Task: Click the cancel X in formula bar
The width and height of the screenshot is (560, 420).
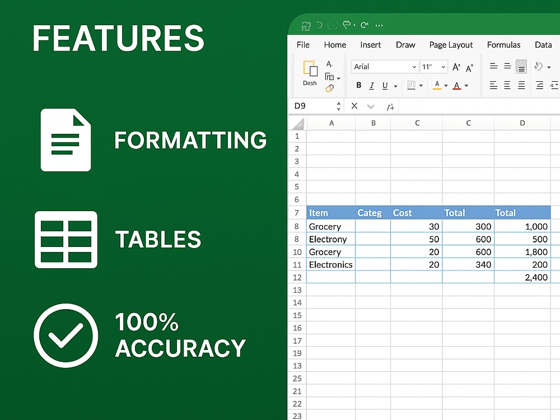Action: 354,106
